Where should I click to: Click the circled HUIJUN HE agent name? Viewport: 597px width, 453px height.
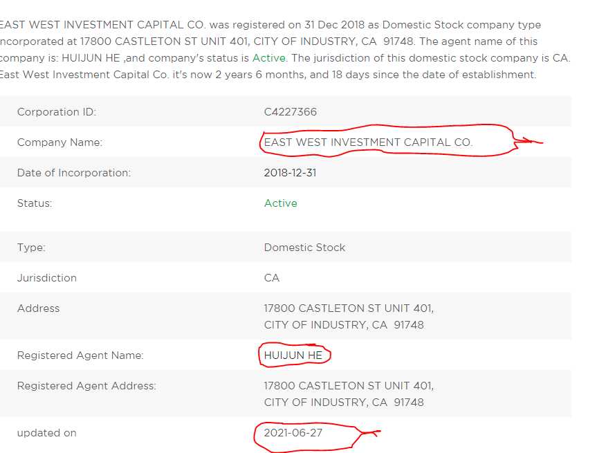click(293, 355)
